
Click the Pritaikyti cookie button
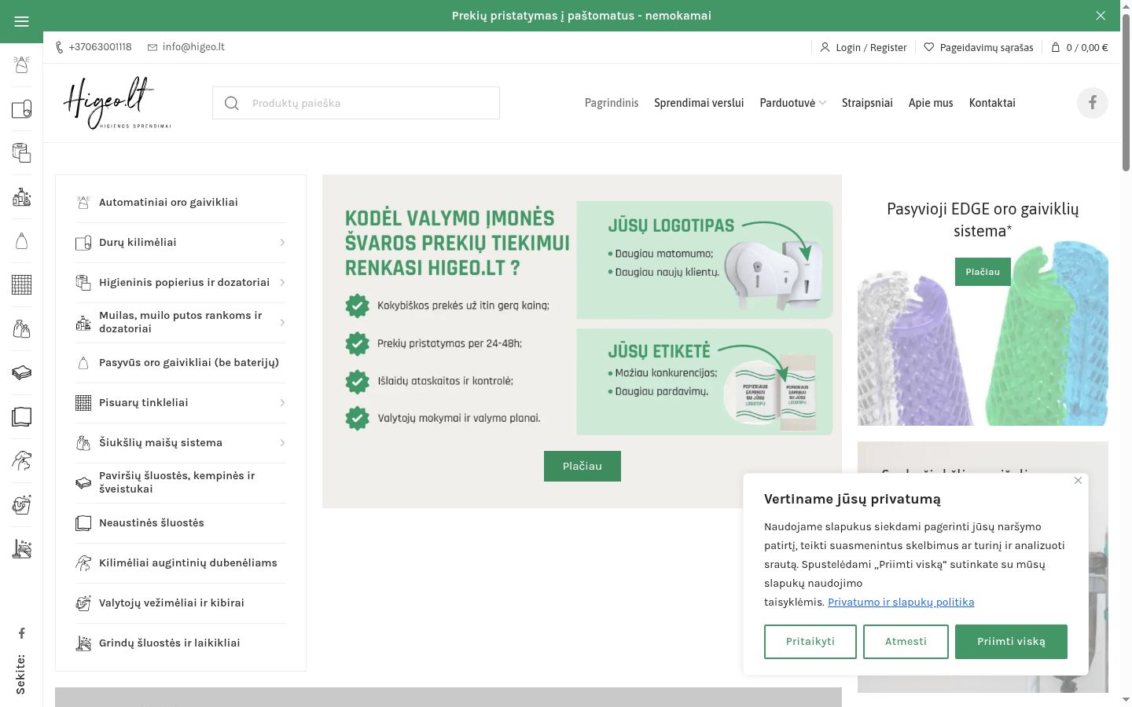tap(810, 642)
